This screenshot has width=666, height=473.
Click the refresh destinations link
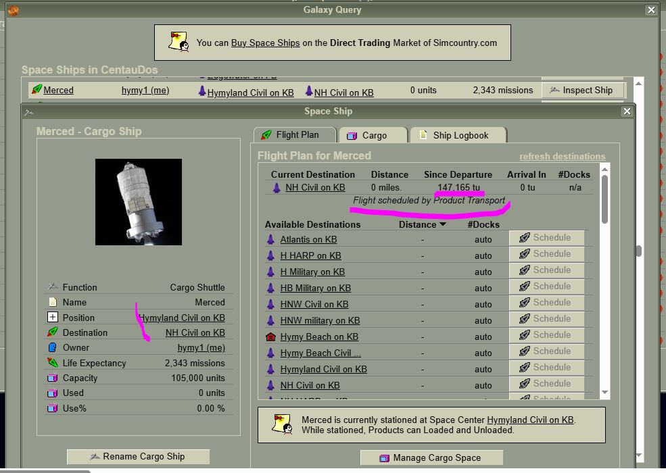(x=563, y=156)
